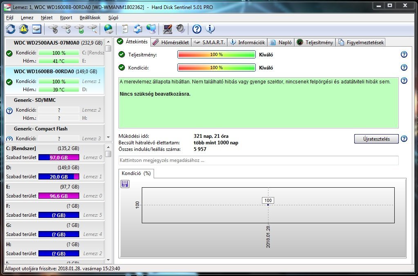Select the Kondíció (%) chart tab
418x276 pixels.
(136, 173)
